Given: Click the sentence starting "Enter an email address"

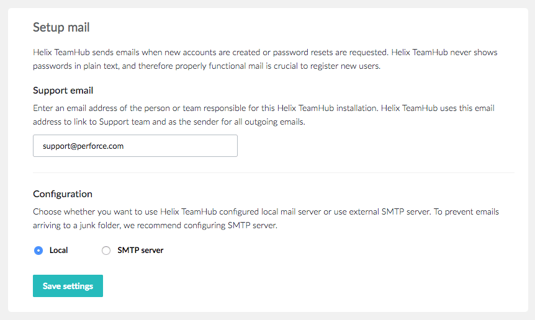Looking at the screenshot, I should coord(186,109).
